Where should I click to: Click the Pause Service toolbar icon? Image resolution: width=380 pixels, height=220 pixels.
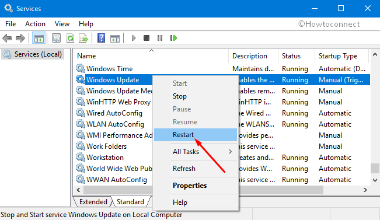coord(160,38)
